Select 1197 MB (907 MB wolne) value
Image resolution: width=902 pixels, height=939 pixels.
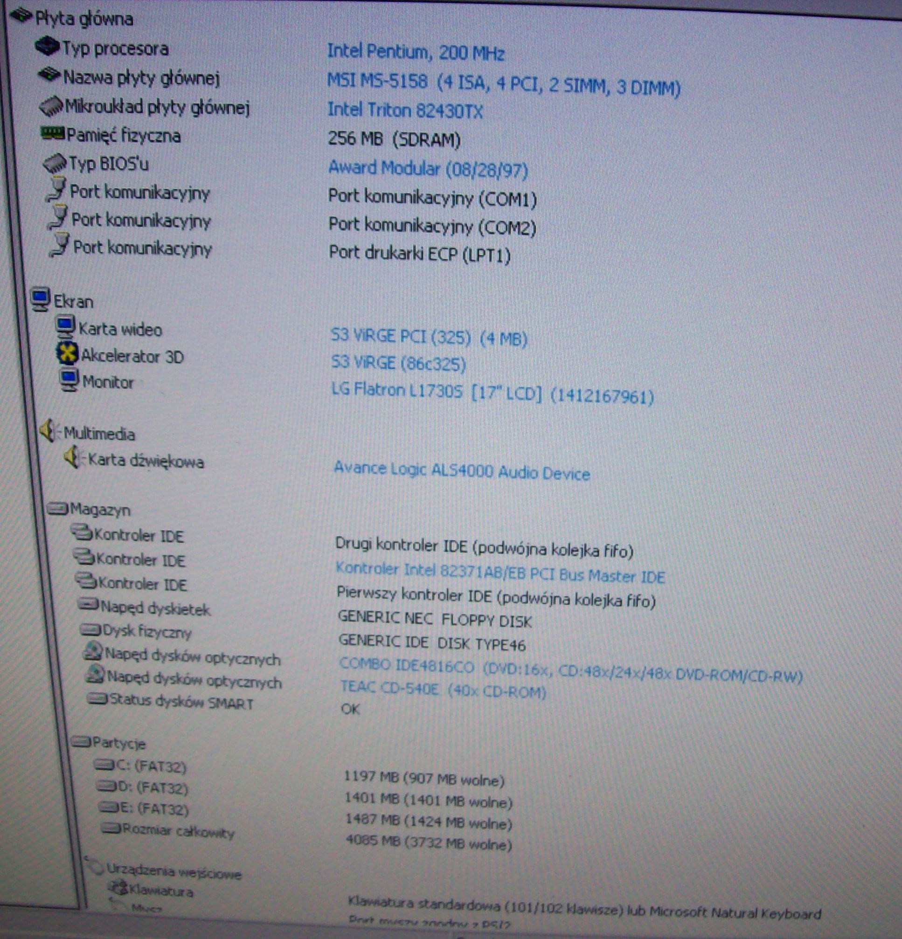(x=424, y=779)
